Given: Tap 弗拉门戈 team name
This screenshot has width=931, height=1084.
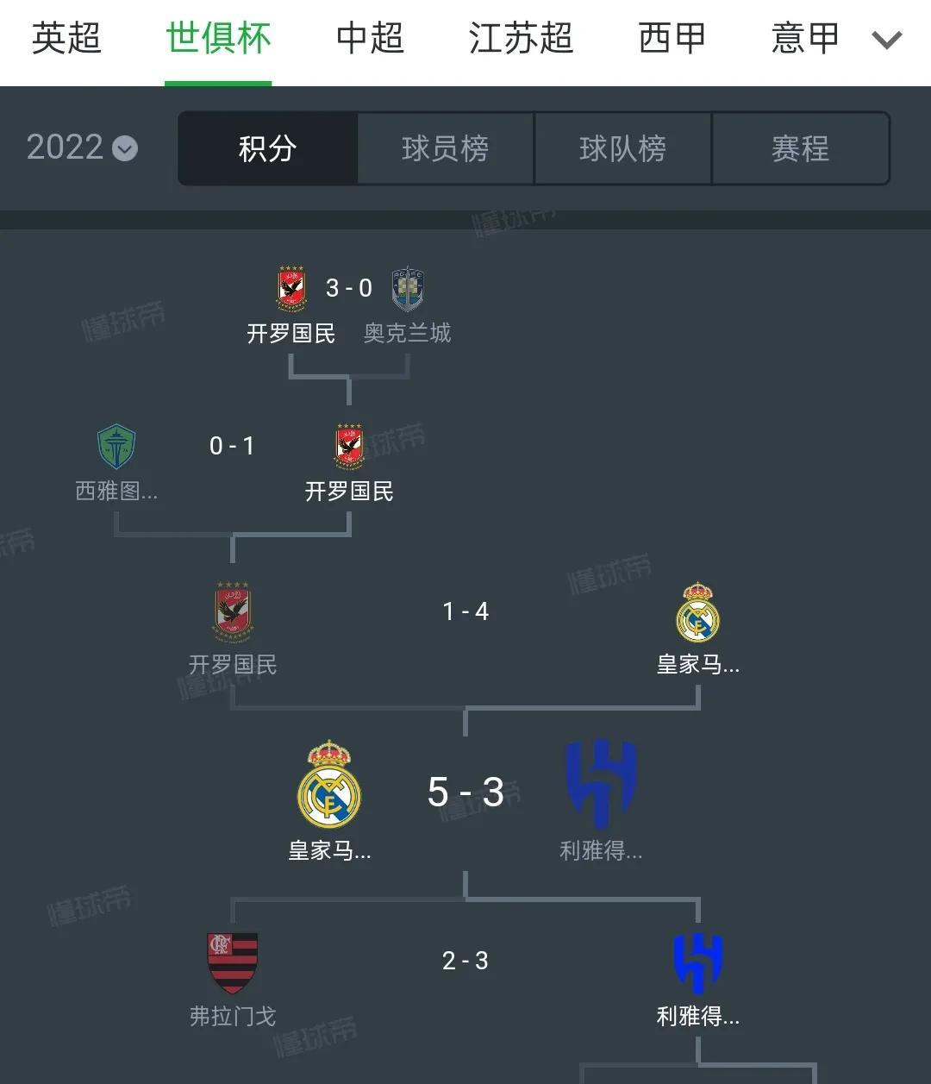Looking at the screenshot, I should coord(233,1017).
